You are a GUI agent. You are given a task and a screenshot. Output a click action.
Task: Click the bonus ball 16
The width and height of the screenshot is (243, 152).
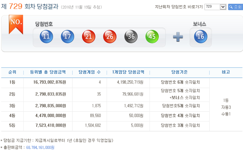pos(201,37)
